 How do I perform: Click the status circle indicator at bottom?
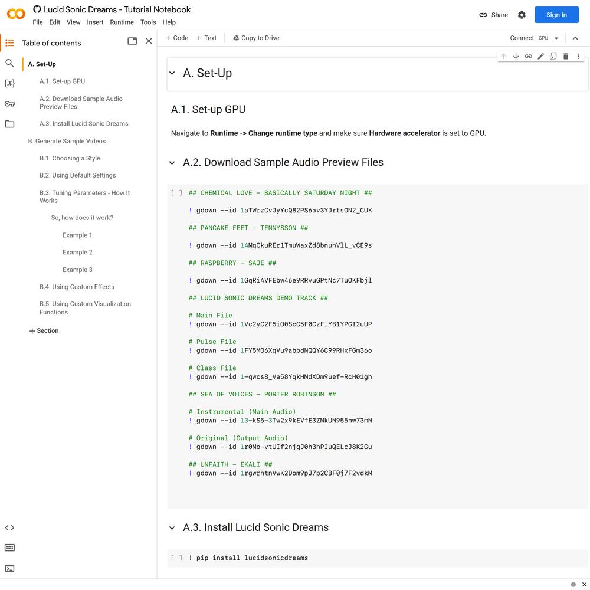[573, 584]
